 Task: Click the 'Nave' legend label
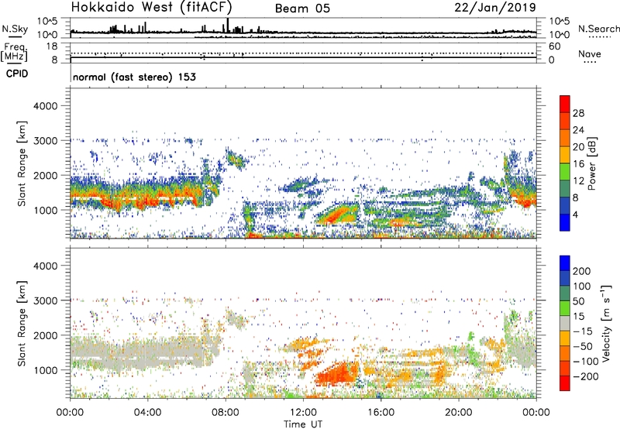click(590, 53)
